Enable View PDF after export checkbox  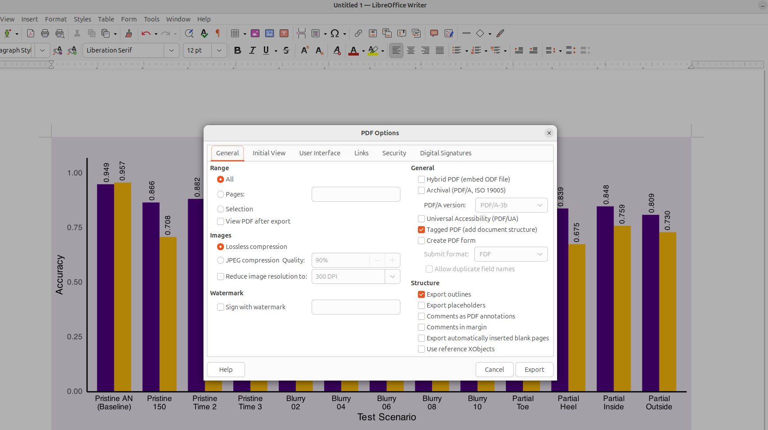click(221, 221)
